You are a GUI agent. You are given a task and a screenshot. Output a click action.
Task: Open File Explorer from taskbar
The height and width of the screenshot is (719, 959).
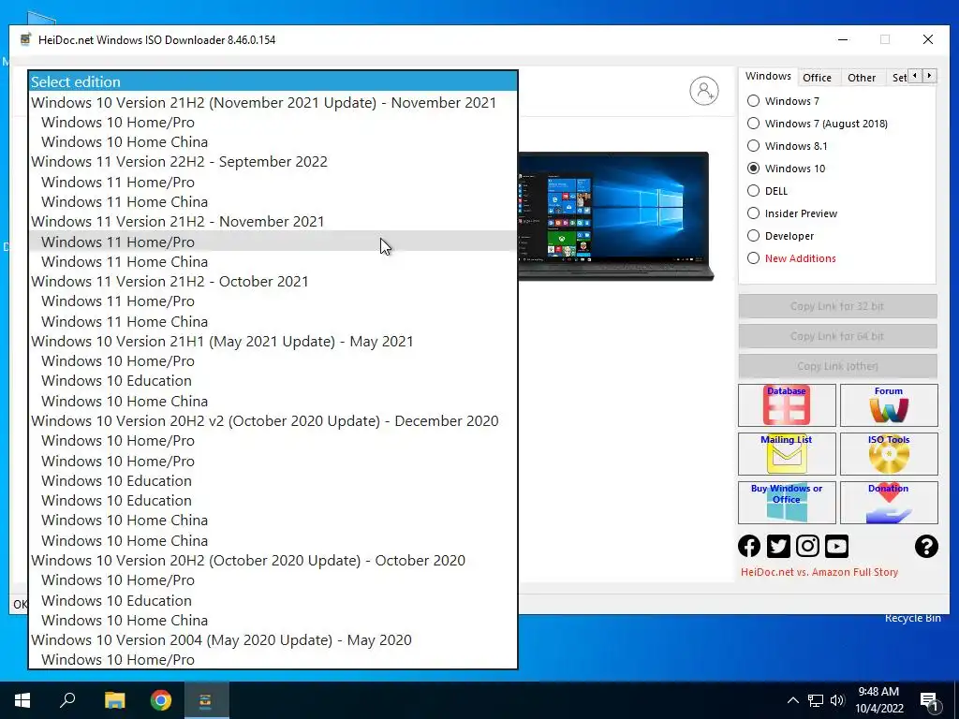(114, 700)
